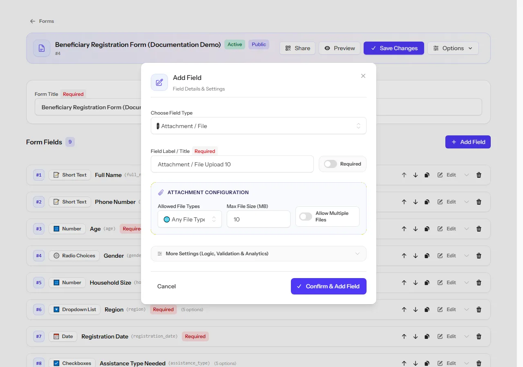
Task: Move Region field down
Action: tap(416, 310)
